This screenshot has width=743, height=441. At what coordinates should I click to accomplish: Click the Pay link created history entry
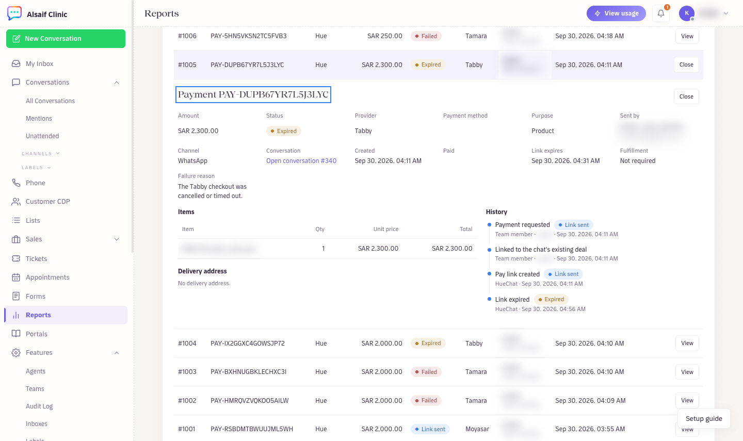coord(518,274)
